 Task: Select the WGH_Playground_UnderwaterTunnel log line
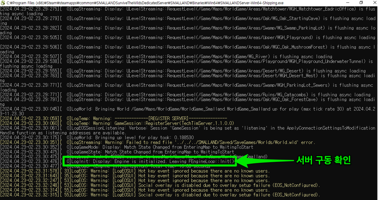(187, 64)
